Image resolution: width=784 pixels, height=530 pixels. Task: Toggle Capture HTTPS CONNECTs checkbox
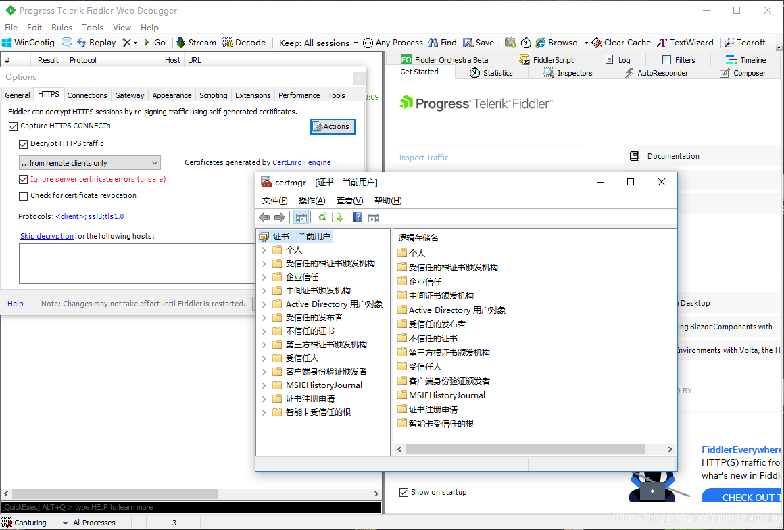[x=13, y=126]
